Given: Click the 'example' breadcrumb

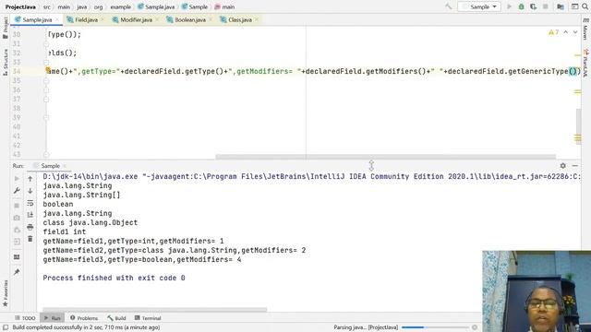Looking at the screenshot, I should coord(121,6).
